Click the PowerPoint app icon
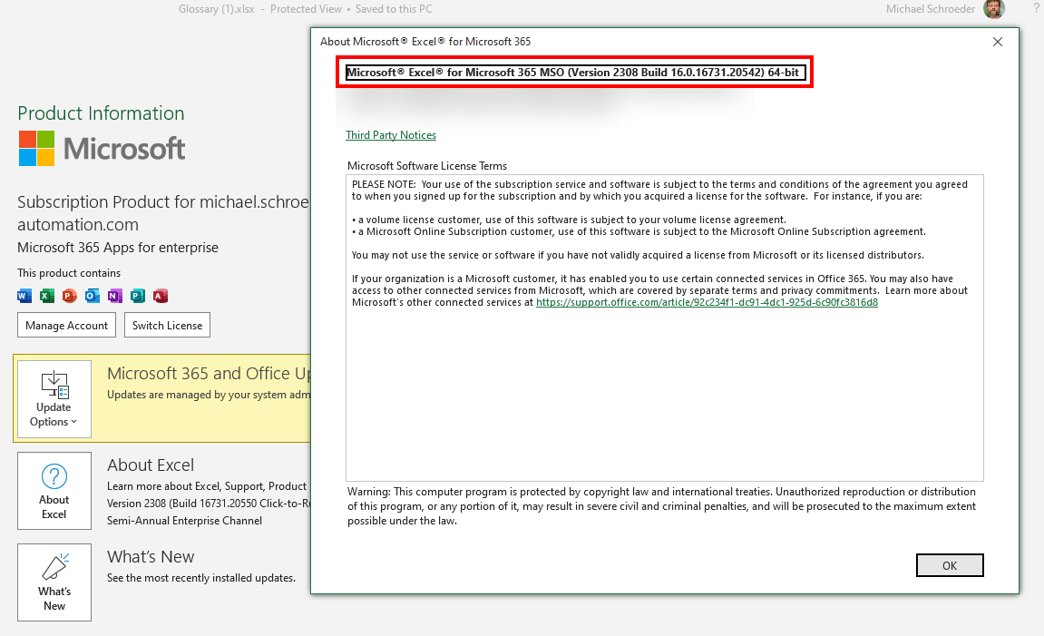Image resolution: width=1044 pixels, height=636 pixels. click(x=70, y=296)
